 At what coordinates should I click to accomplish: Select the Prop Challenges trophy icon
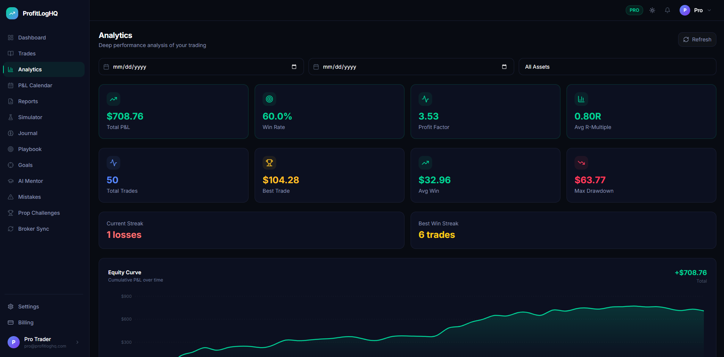tap(11, 213)
